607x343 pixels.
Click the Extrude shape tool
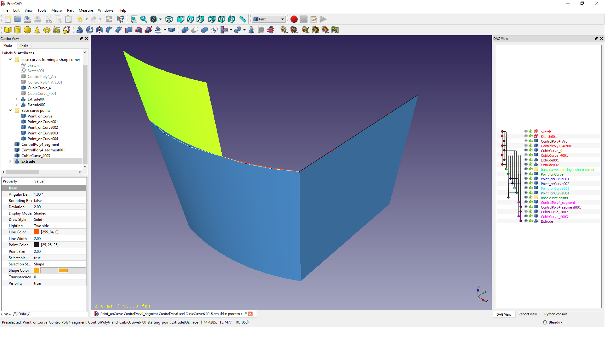[80, 30]
